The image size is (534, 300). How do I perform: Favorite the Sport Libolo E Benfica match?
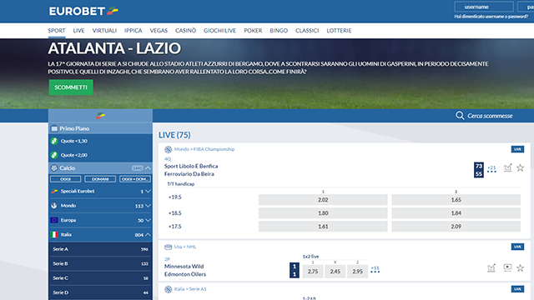(x=520, y=167)
